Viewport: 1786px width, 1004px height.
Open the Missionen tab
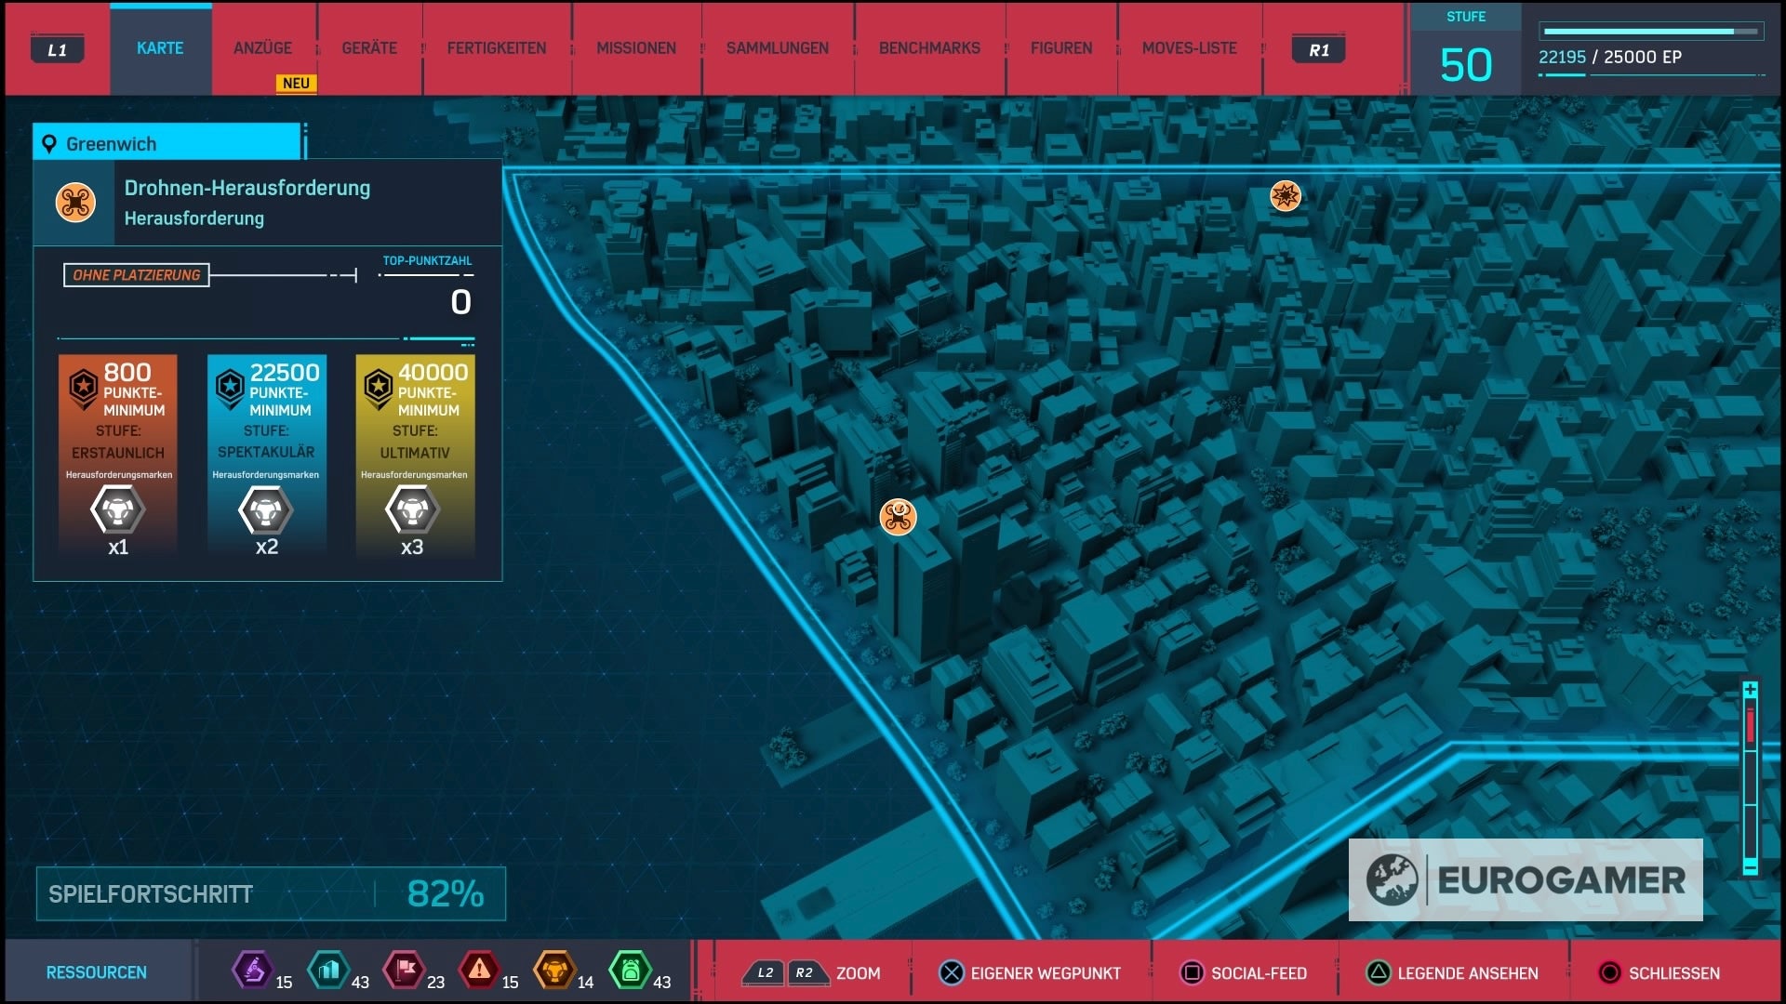pos(636,48)
